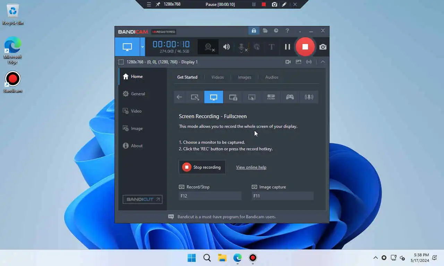
Task: Open the Bandicut button
Action: pyautogui.click(x=143, y=199)
